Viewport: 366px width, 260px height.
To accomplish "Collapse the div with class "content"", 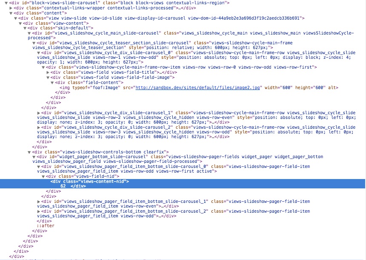I will click(x=11, y=13).
